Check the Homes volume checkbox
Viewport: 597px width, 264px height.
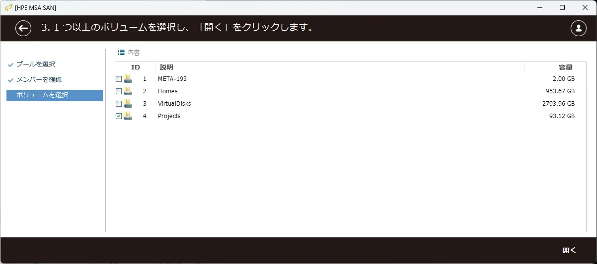coord(119,91)
